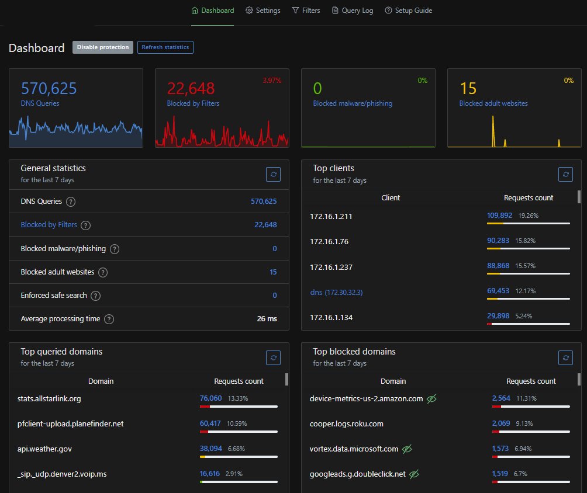Switch to the Query Log tab
587x493 pixels.
(x=352, y=10)
